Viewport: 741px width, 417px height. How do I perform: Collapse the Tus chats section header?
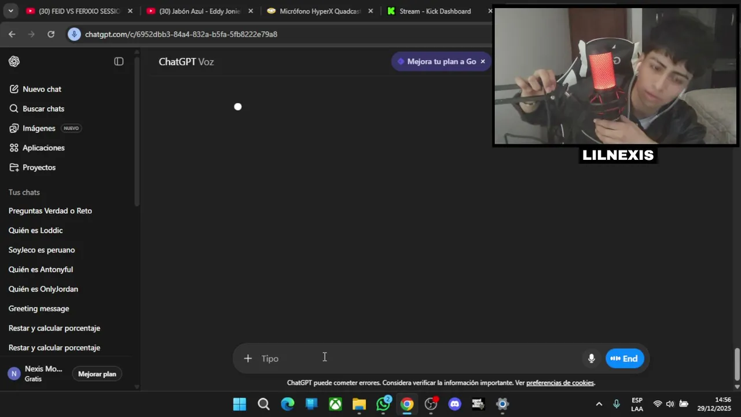[x=24, y=192]
